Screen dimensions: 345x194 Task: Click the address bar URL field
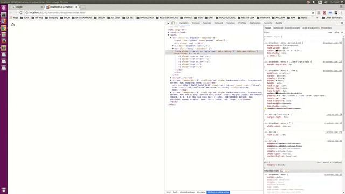(167, 13)
